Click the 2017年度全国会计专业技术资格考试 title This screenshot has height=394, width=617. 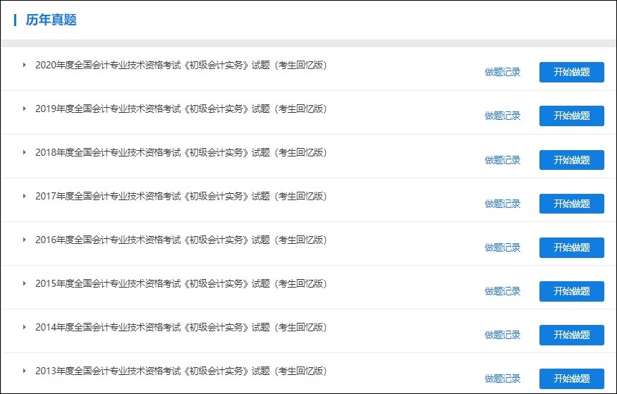pyautogui.click(x=181, y=196)
